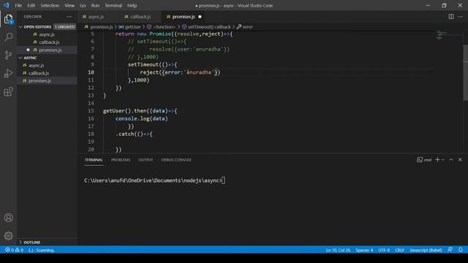Open the Manage gear icon
This screenshot has height=263, width=468.
8,235
